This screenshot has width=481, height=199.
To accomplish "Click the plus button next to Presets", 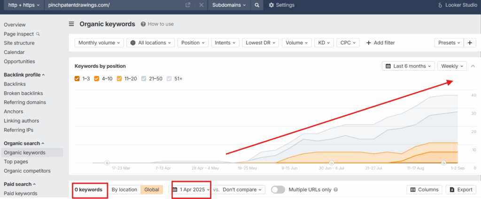I will click(x=470, y=43).
